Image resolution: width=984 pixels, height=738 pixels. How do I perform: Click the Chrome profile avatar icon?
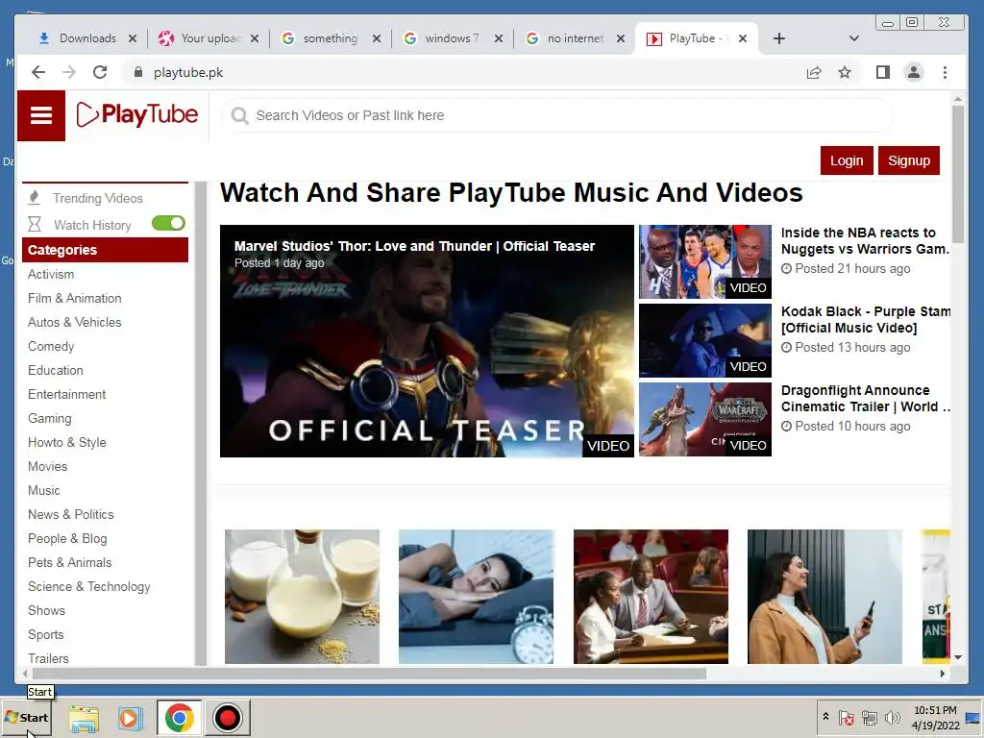[x=914, y=72]
